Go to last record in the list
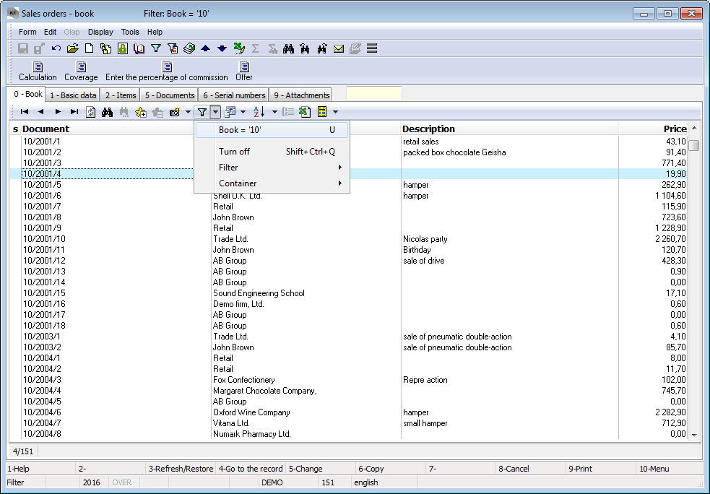The height and width of the screenshot is (494, 710). coord(74,112)
